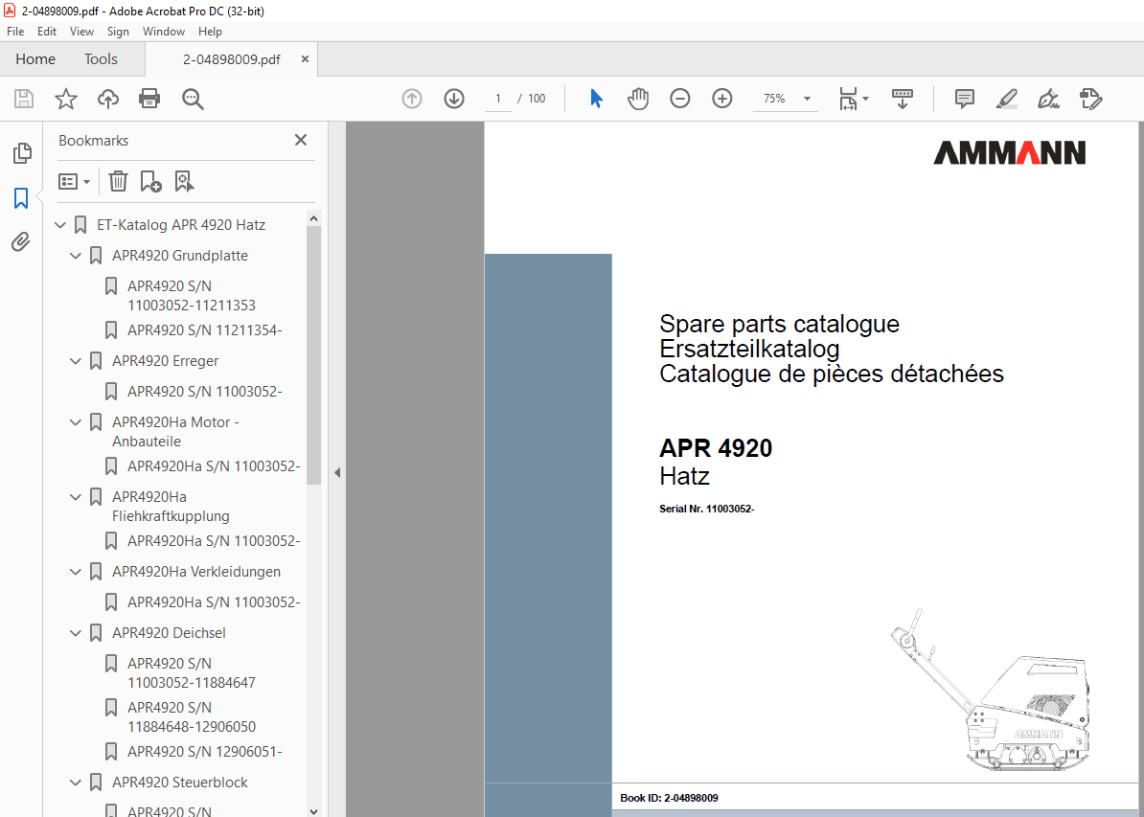Collapse the APR4920Ha Verkleidungen bookmark

coord(75,572)
